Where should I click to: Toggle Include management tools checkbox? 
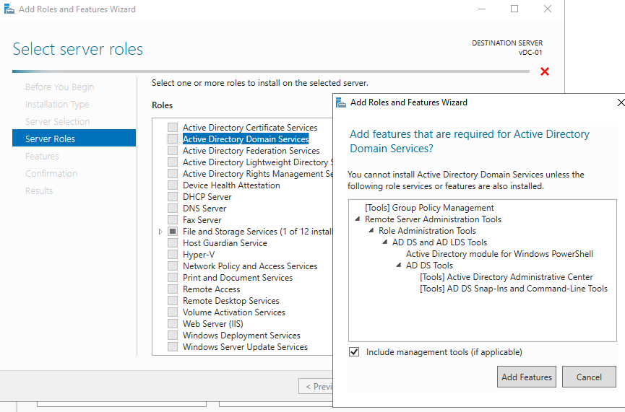pyautogui.click(x=354, y=352)
